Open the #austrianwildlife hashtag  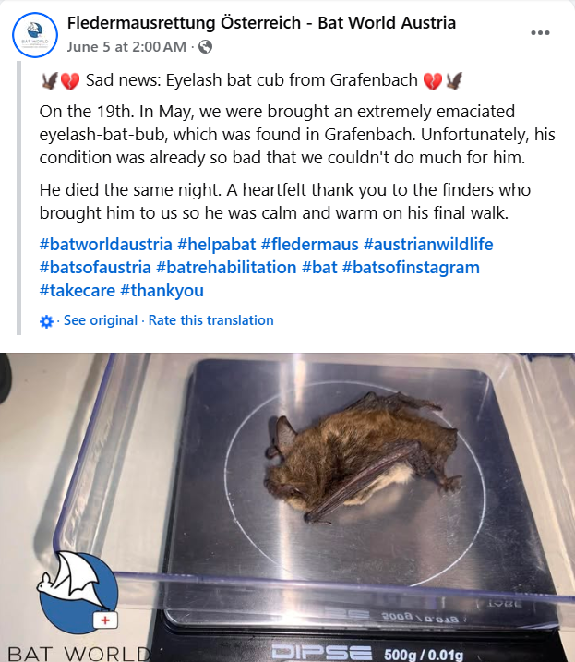click(428, 245)
